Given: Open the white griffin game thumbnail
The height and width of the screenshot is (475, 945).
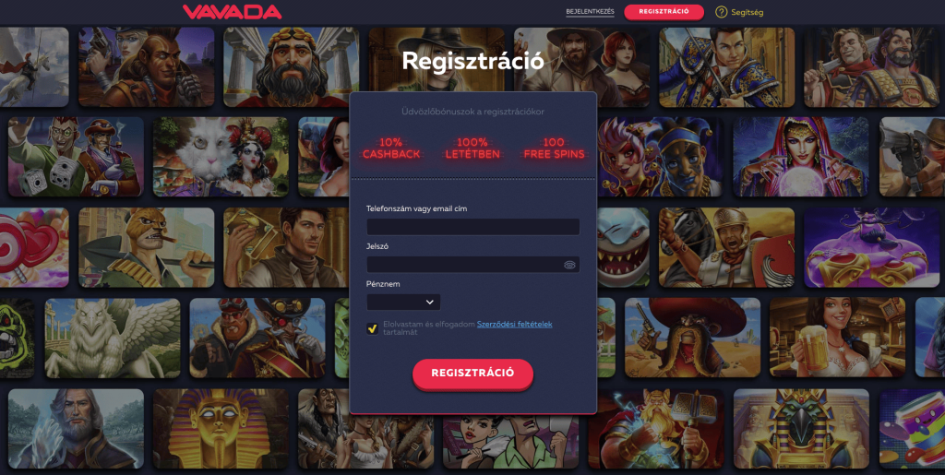Looking at the screenshot, I should (113, 338).
